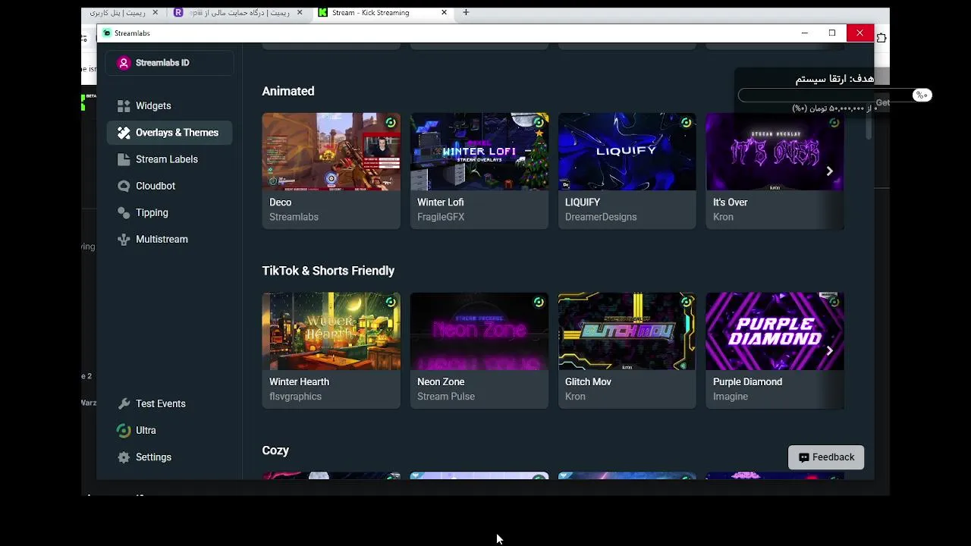Open the Streamlabs ID account avatar
The image size is (971, 546).
[x=124, y=63]
